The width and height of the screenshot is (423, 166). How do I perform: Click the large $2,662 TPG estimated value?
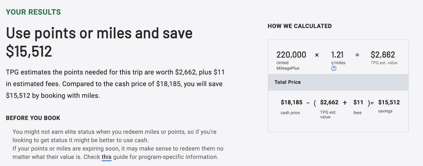383,55
